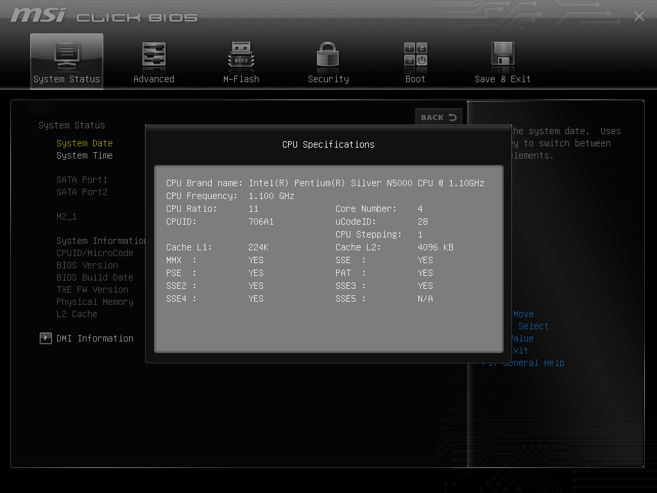Click the Move key hint text
Image resolution: width=657 pixels, height=493 pixels.
point(524,314)
